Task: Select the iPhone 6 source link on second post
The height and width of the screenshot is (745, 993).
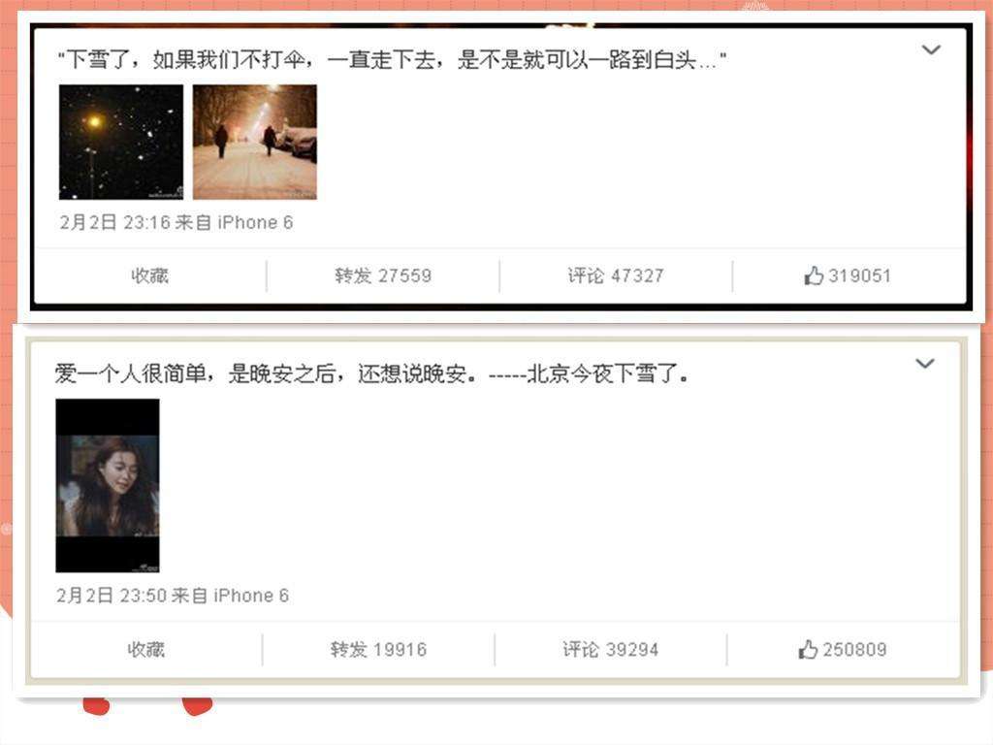Action: pyautogui.click(x=251, y=596)
